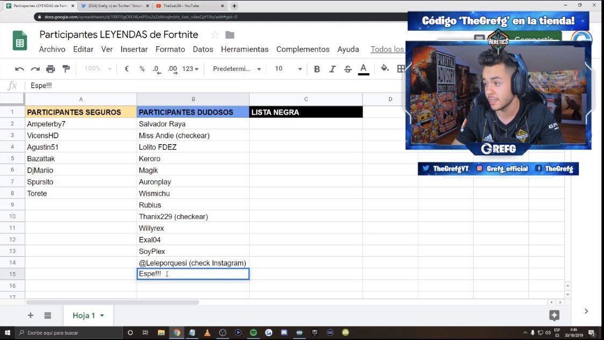Toggle strikethrough formatting
This screenshot has height=340, width=604.
(348, 69)
